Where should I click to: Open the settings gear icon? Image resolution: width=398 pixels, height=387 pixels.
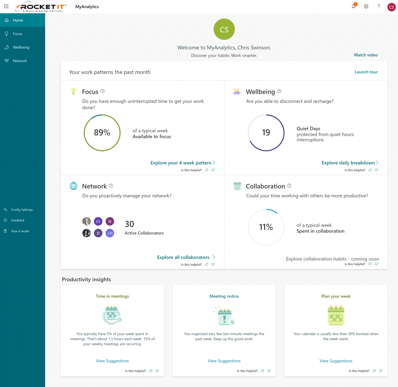point(366,6)
